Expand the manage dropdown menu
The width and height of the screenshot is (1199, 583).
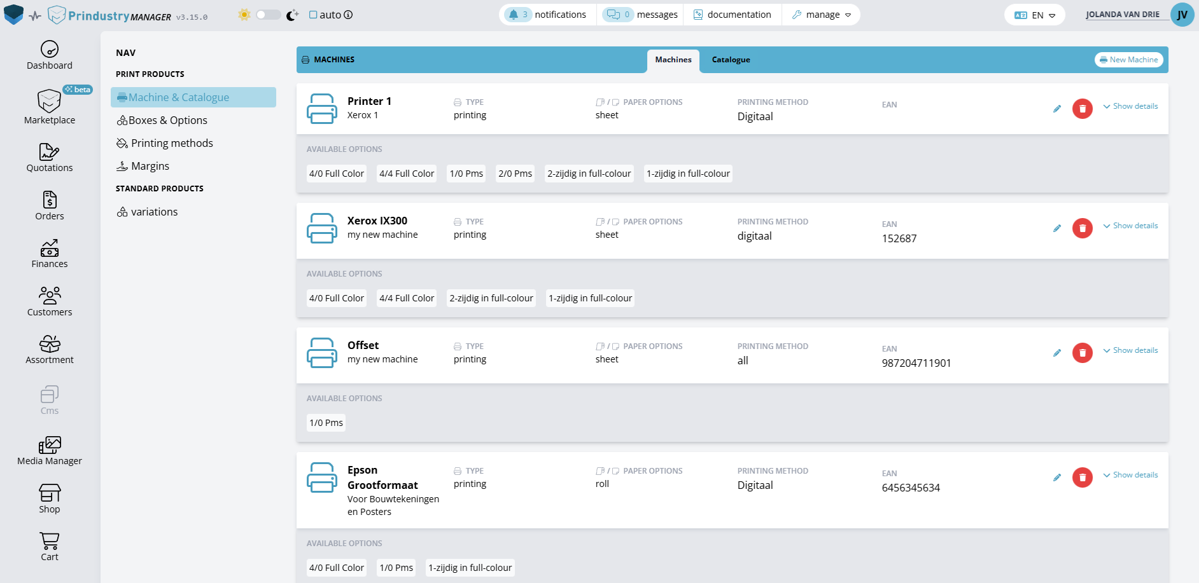[x=822, y=15]
